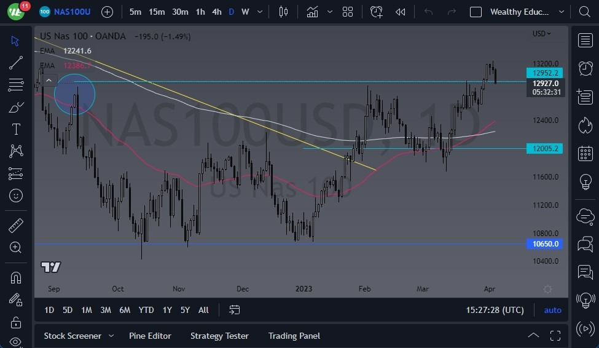
Task: Click the layout checkbox beside Wealthy Educ
Action: click(x=476, y=12)
